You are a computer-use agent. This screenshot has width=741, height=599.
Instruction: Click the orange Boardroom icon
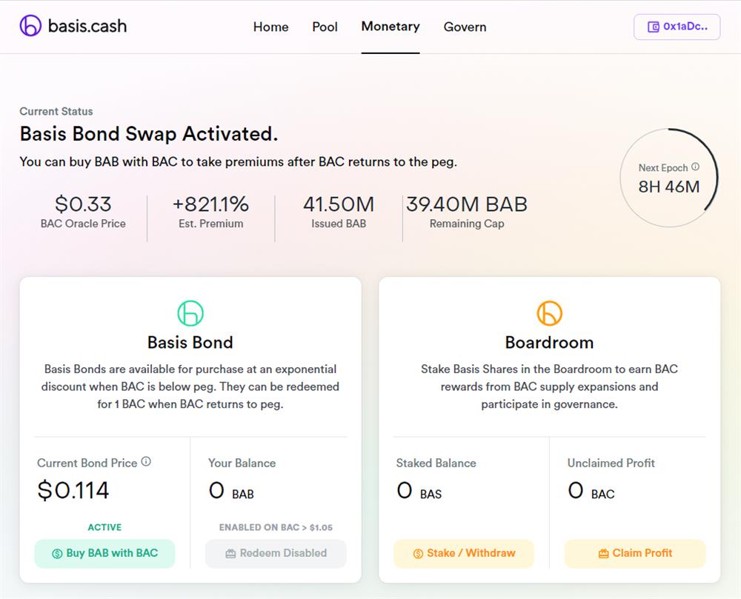tap(549, 313)
